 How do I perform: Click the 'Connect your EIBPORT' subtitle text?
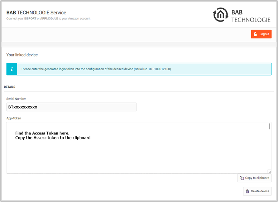pyautogui.click(x=48, y=18)
